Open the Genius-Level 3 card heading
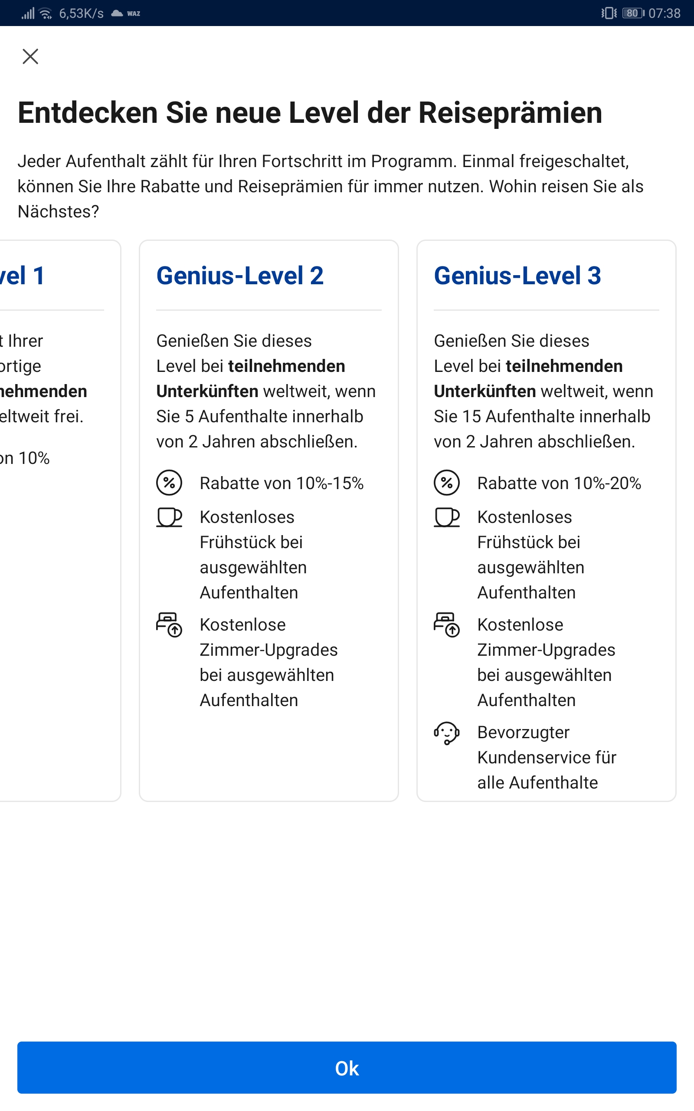Image resolution: width=694 pixels, height=1111 pixels. click(517, 276)
